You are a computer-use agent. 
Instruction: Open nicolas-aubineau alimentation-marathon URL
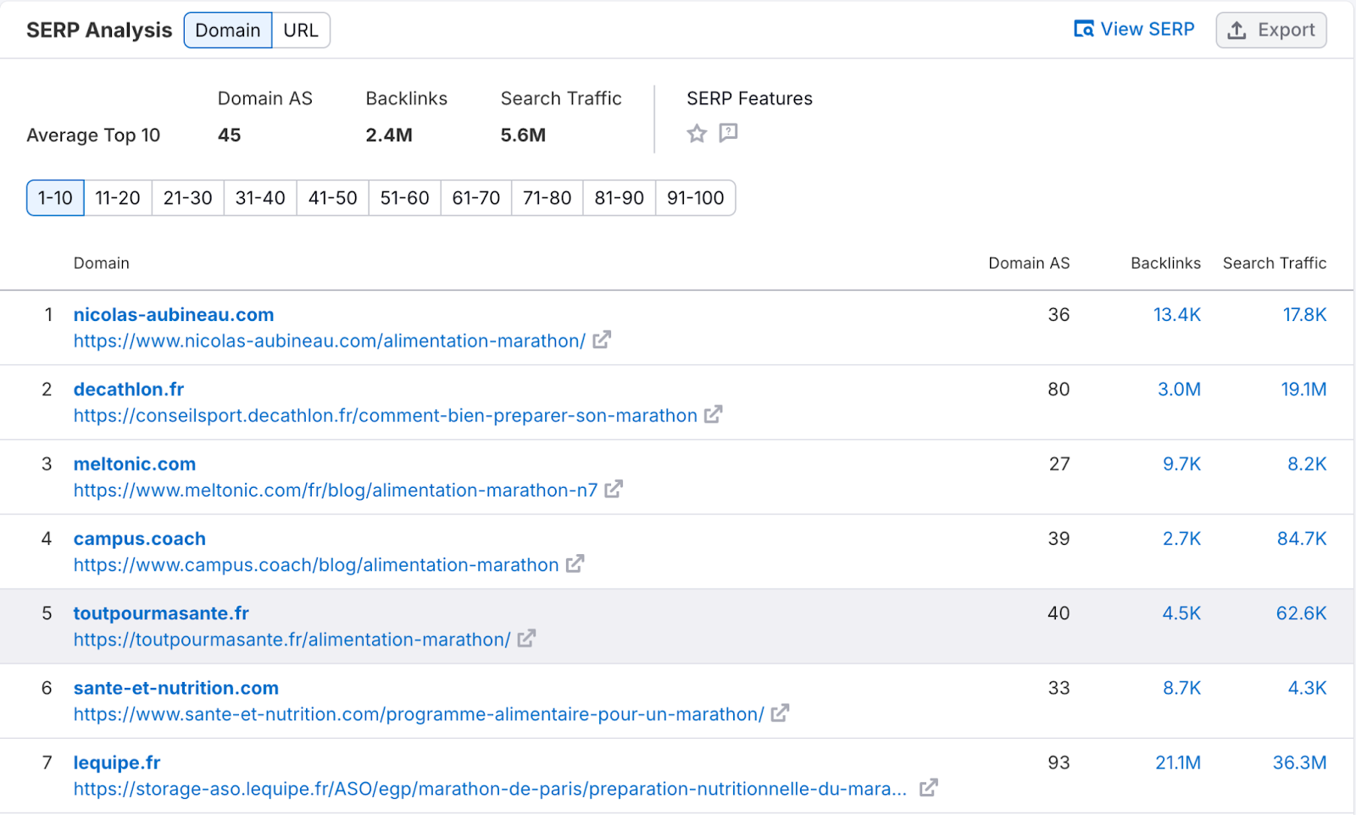[x=330, y=341]
